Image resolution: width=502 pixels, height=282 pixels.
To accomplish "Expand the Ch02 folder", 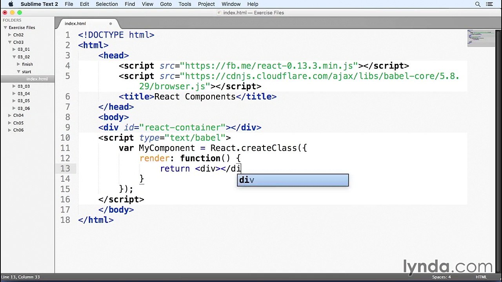I will (10, 35).
